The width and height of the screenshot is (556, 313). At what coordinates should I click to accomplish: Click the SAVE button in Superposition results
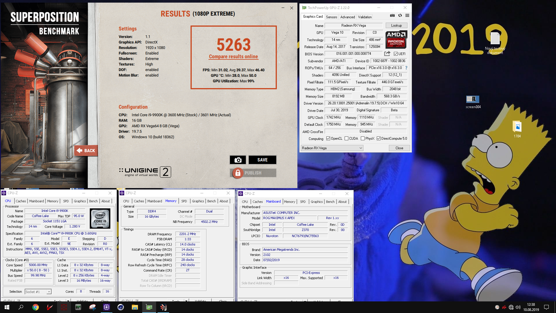click(262, 160)
